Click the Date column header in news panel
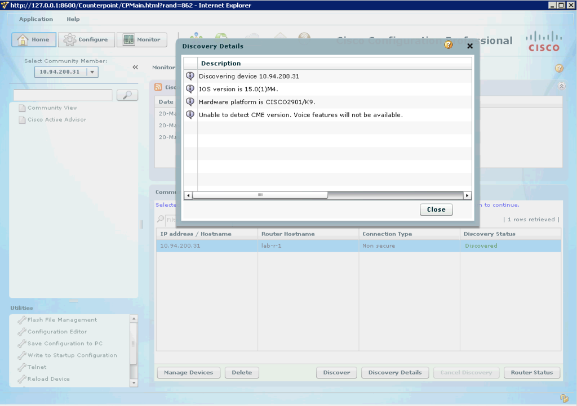The image size is (577, 406). 166,102
